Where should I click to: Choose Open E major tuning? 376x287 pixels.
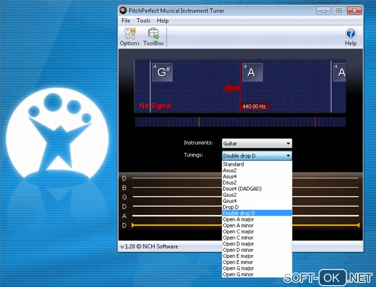(257, 256)
